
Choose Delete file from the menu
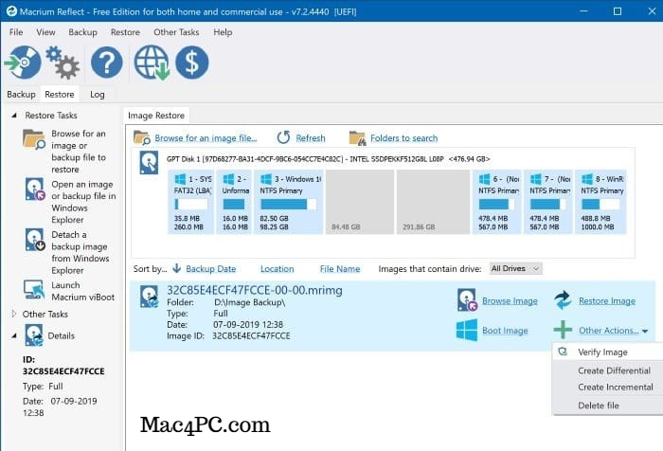pyautogui.click(x=608, y=405)
